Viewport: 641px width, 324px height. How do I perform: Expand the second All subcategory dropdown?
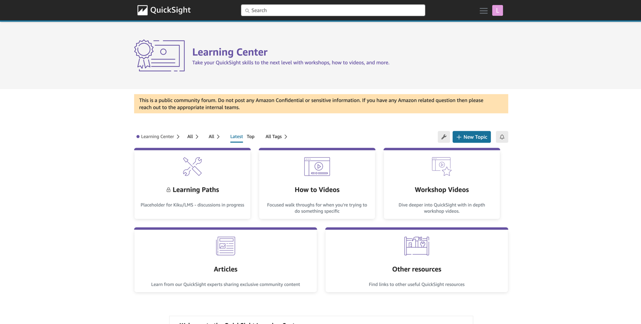214,137
